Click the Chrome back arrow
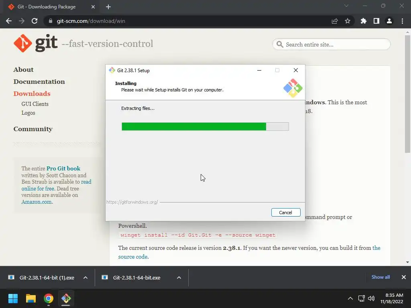411x308 pixels. pyautogui.click(x=9, y=21)
